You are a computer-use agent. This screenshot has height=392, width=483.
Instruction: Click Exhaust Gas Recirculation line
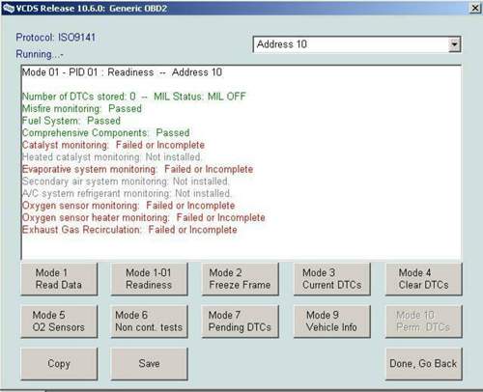click(129, 230)
